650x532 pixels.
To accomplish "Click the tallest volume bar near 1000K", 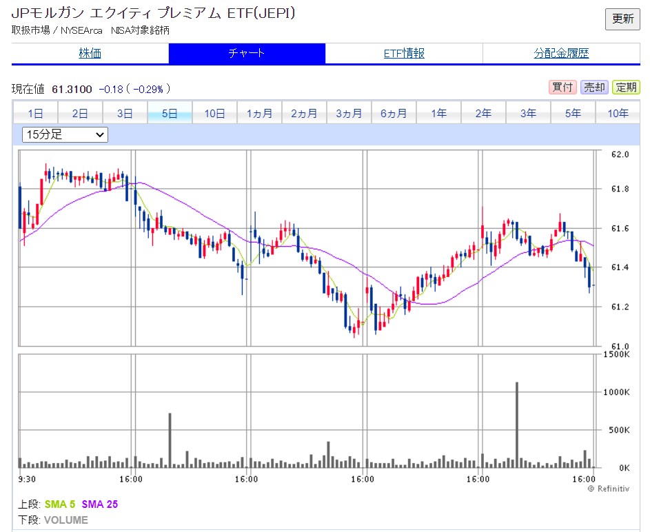I will pos(517,424).
